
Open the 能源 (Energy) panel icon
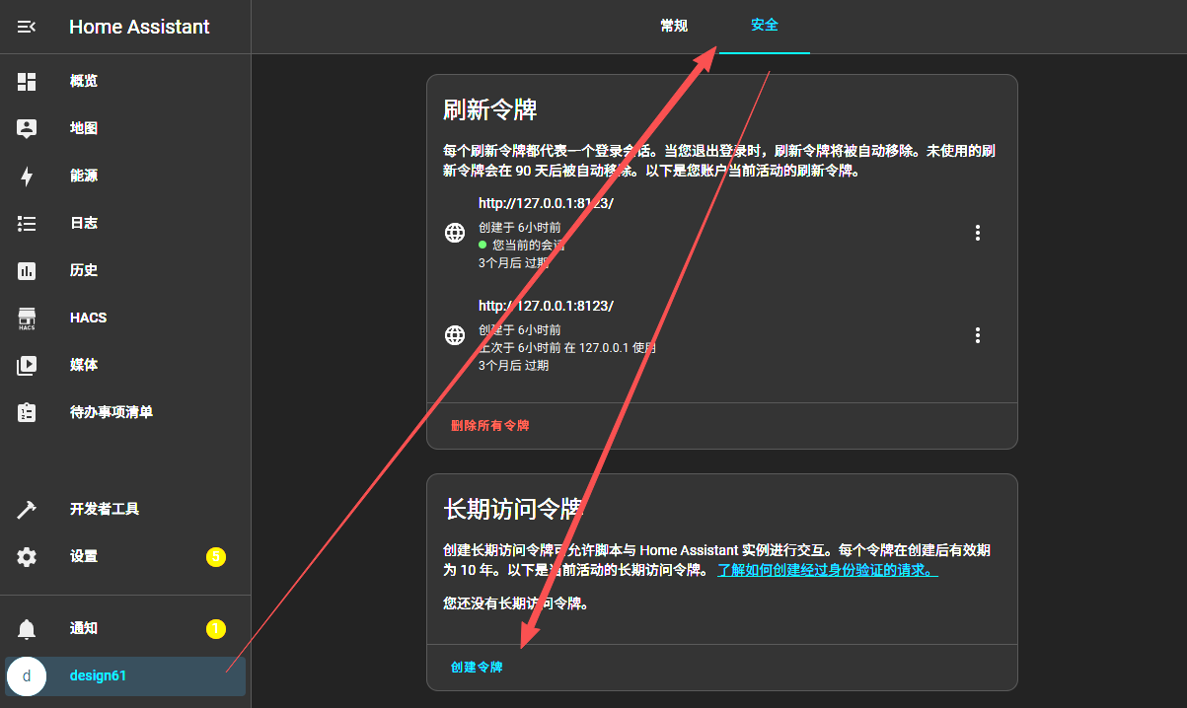click(x=26, y=176)
